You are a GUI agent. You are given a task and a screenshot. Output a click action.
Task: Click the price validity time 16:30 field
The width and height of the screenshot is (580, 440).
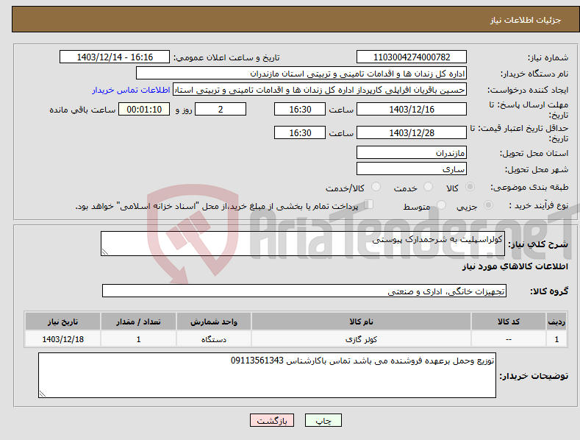(x=300, y=132)
